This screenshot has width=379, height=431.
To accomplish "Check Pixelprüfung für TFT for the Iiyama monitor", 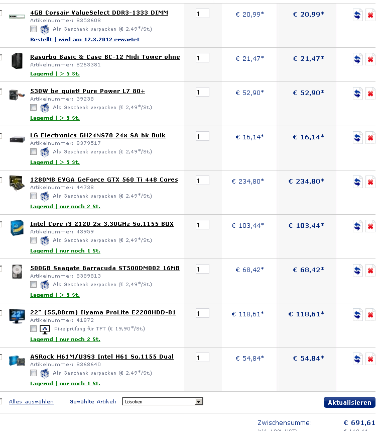I will (x=33, y=328).
